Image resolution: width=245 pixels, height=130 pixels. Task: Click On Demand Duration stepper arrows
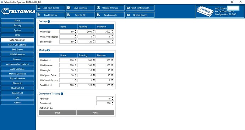(x=113, y=103)
